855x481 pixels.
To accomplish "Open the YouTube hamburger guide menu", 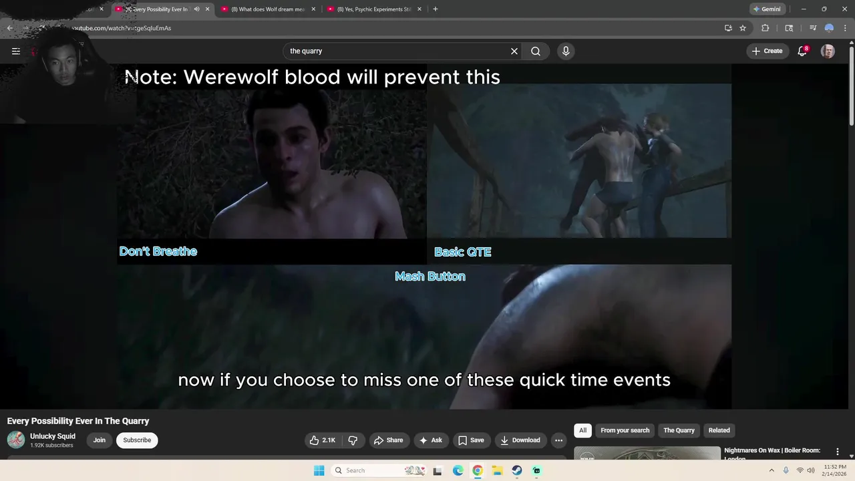I will point(16,51).
